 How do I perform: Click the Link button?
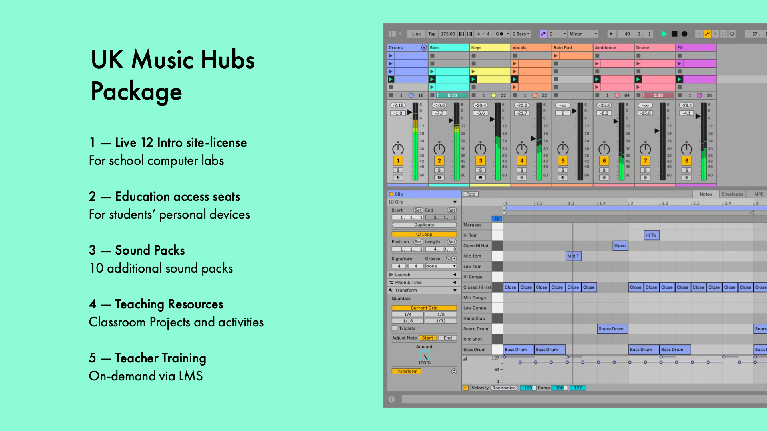416,34
